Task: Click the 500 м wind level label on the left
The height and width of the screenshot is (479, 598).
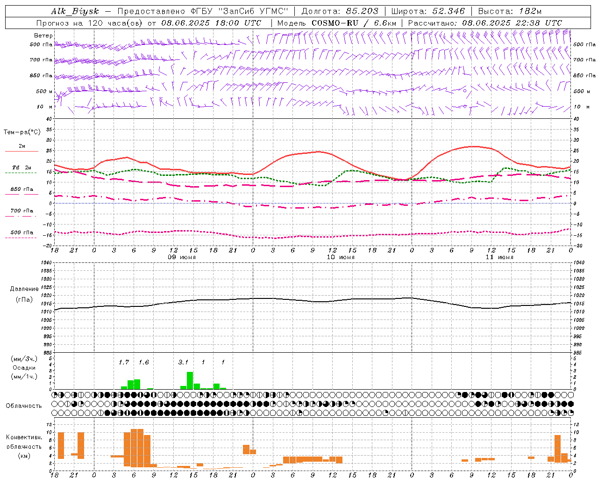Action: (x=44, y=91)
